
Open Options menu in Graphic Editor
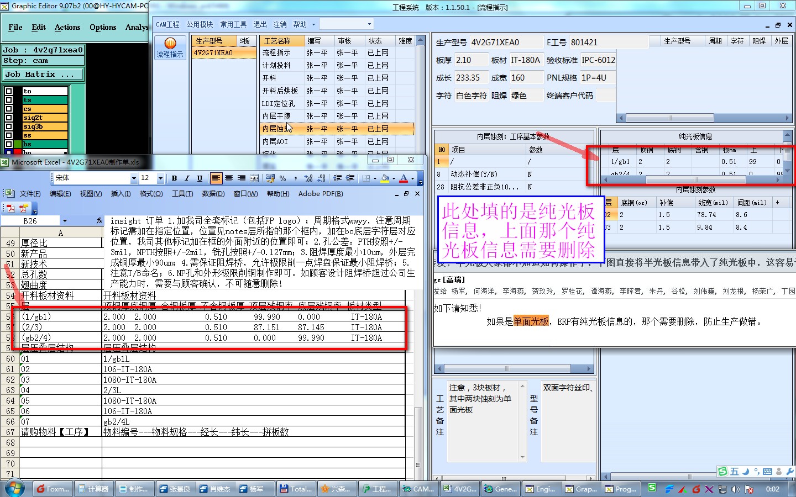click(103, 27)
